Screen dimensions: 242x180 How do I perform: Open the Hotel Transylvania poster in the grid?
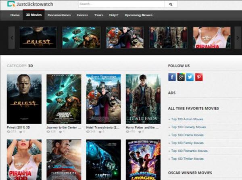click(x=104, y=99)
